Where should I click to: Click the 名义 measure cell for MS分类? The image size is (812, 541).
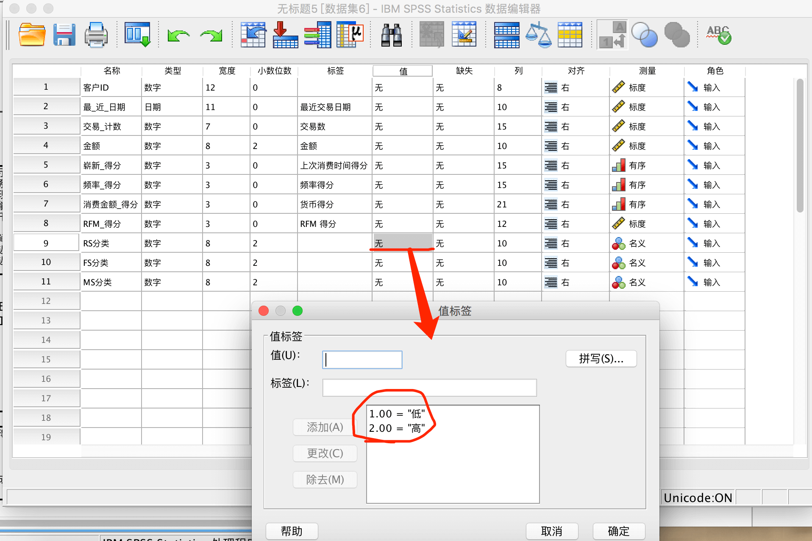tap(647, 282)
